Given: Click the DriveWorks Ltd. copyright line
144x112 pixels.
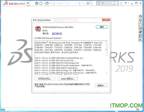Looking at the screenshot, I should [55, 61].
